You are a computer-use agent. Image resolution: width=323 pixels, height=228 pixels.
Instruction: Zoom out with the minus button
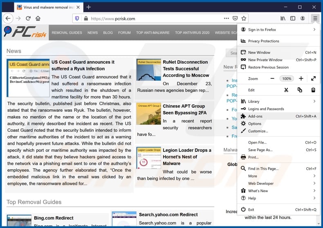[x=272, y=78]
